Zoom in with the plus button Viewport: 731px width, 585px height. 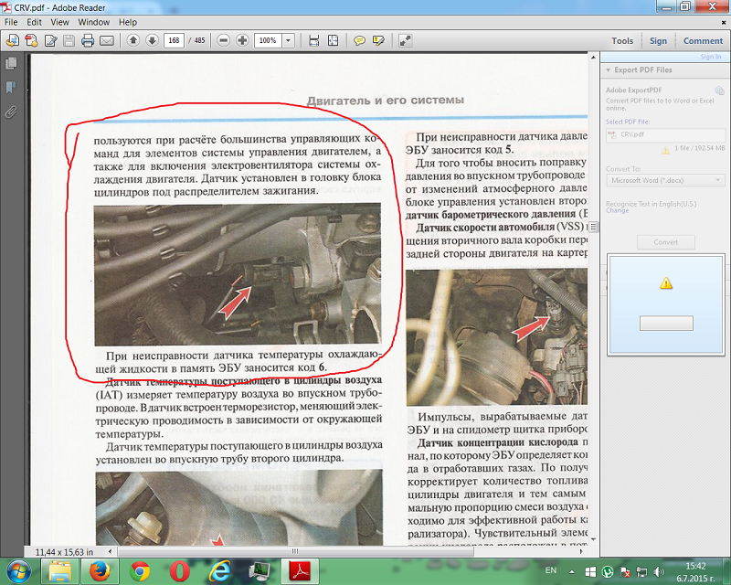(242, 41)
